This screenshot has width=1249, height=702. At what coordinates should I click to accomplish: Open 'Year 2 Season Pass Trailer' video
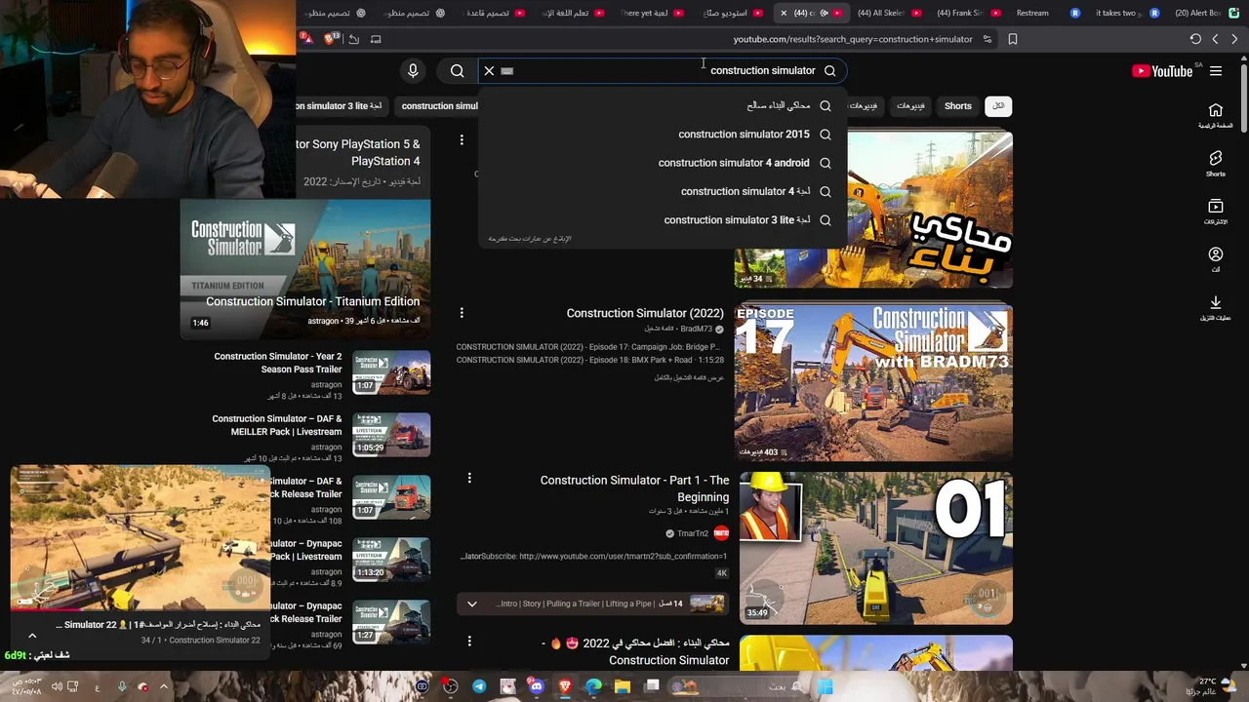coord(278,363)
